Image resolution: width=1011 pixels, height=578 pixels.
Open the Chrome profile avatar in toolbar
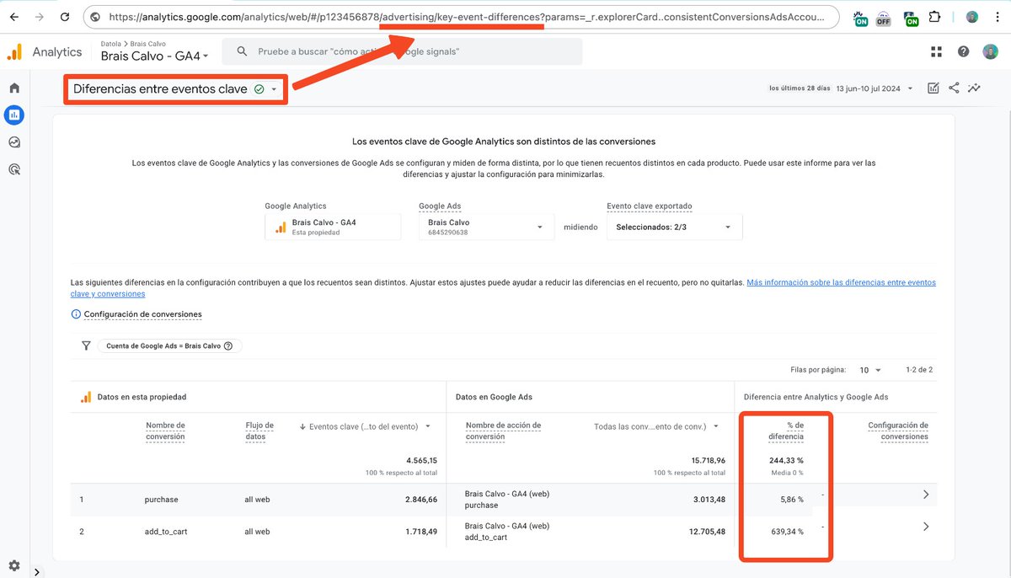point(971,17)
